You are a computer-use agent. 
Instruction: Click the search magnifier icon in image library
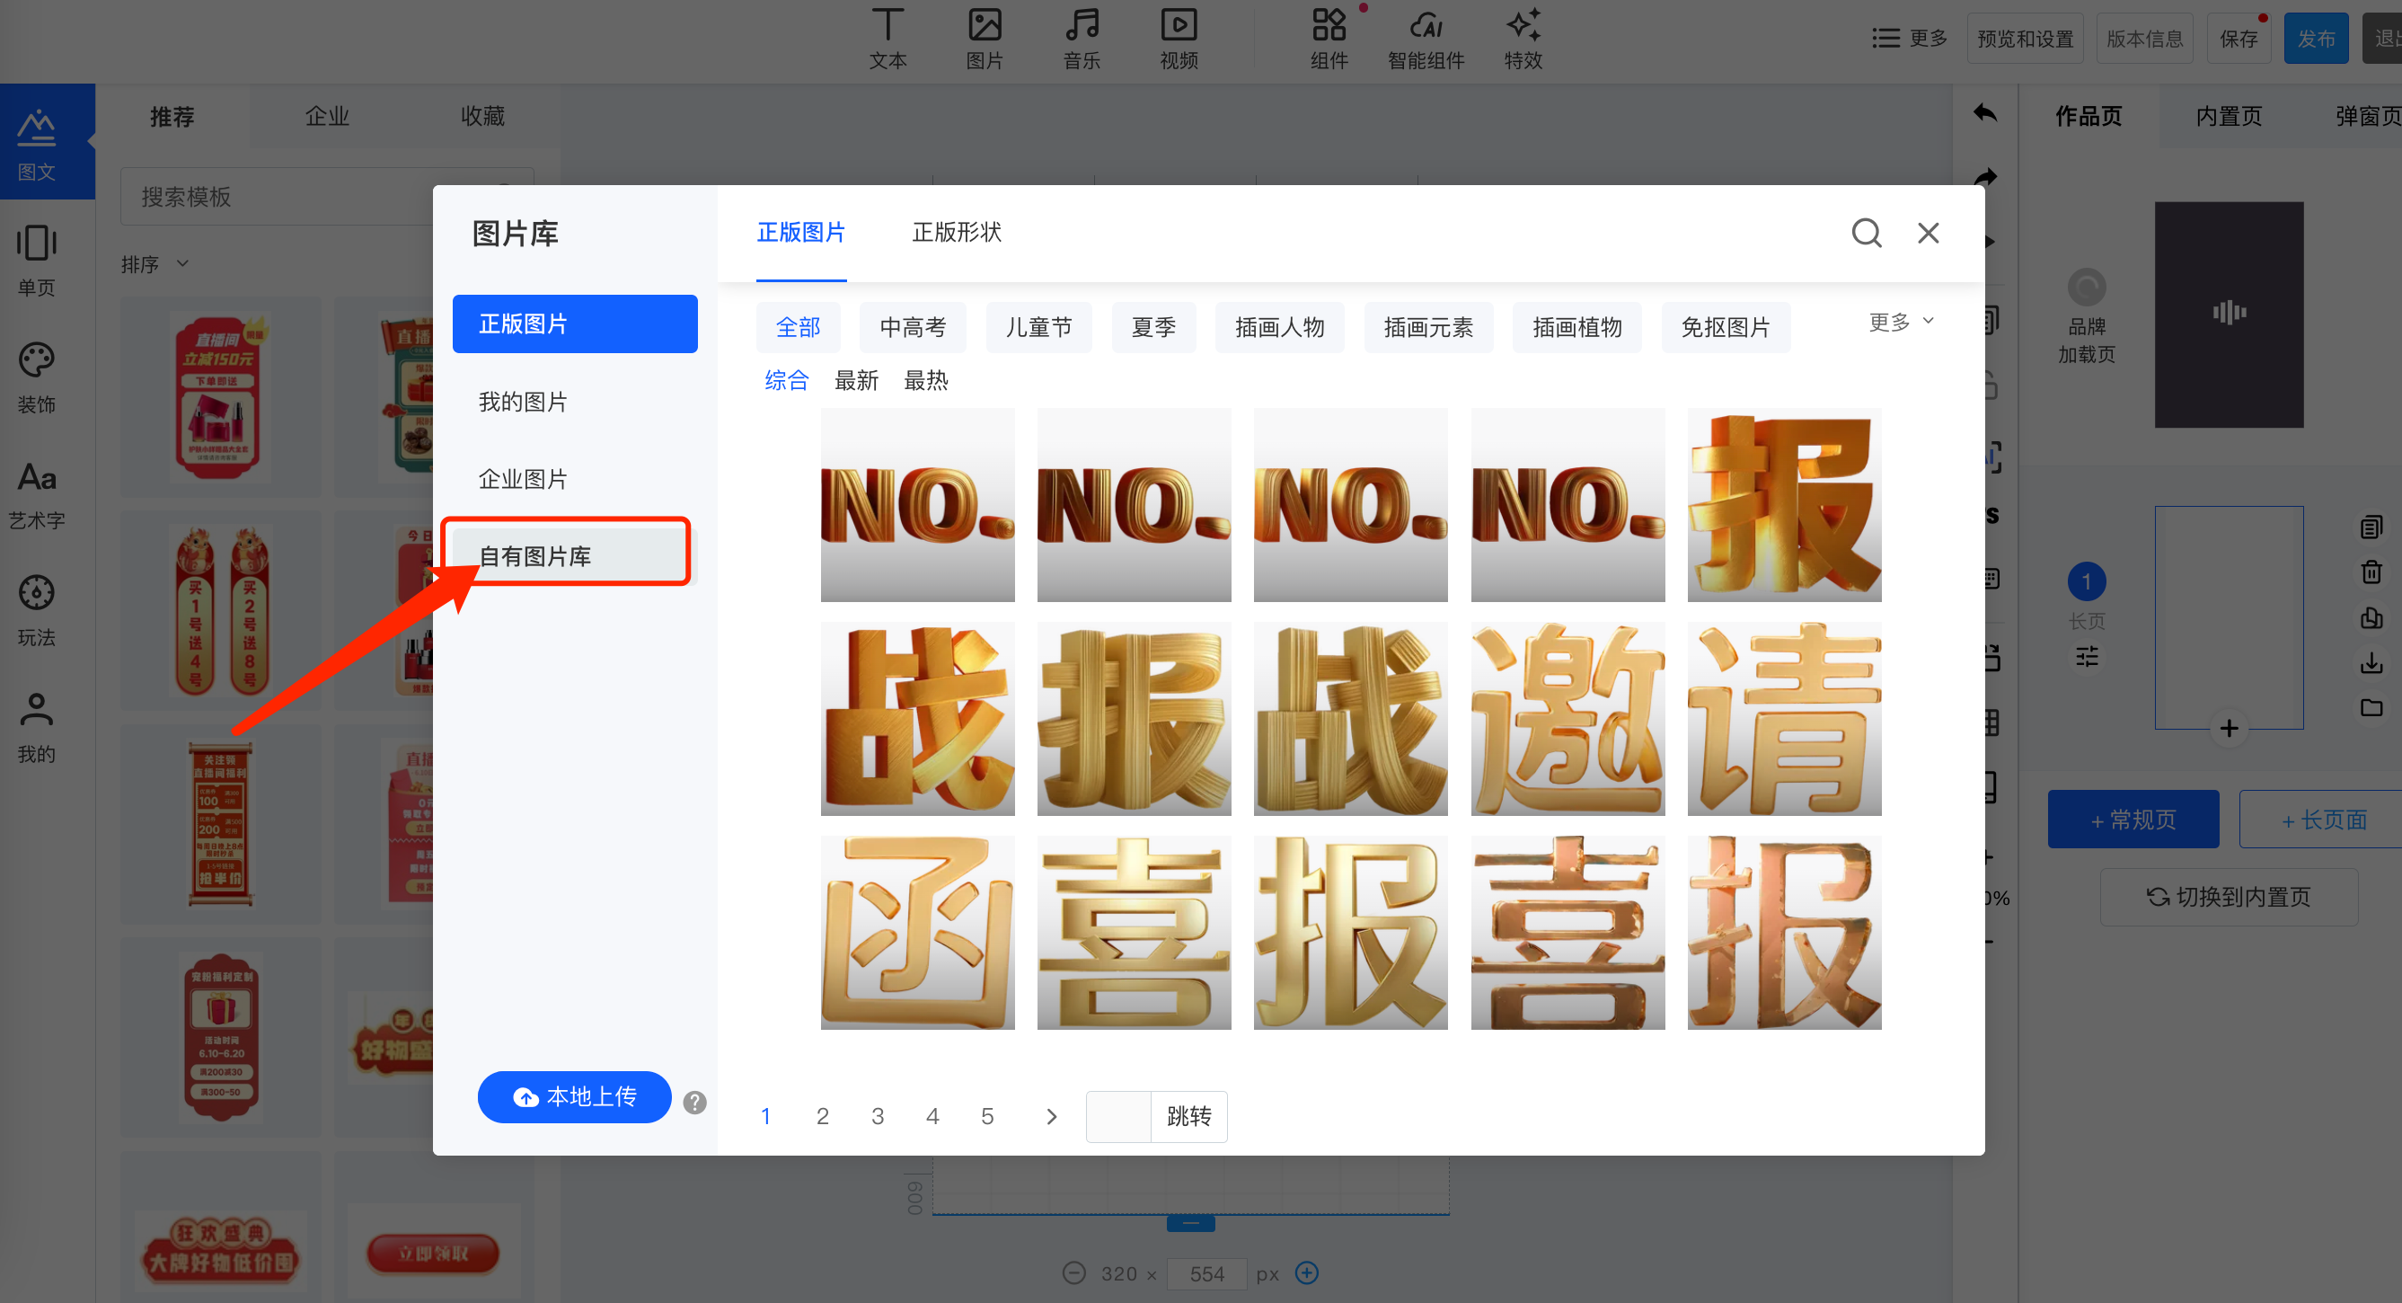coord(1866,232)
